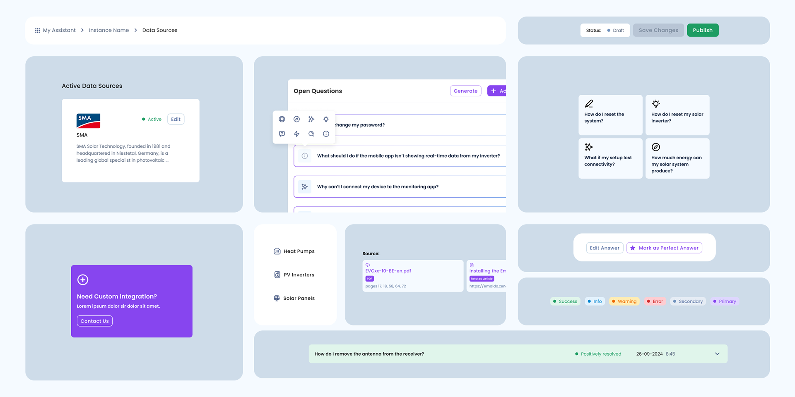Click the purple Add button in Open Questions

(x=497, y=91)
